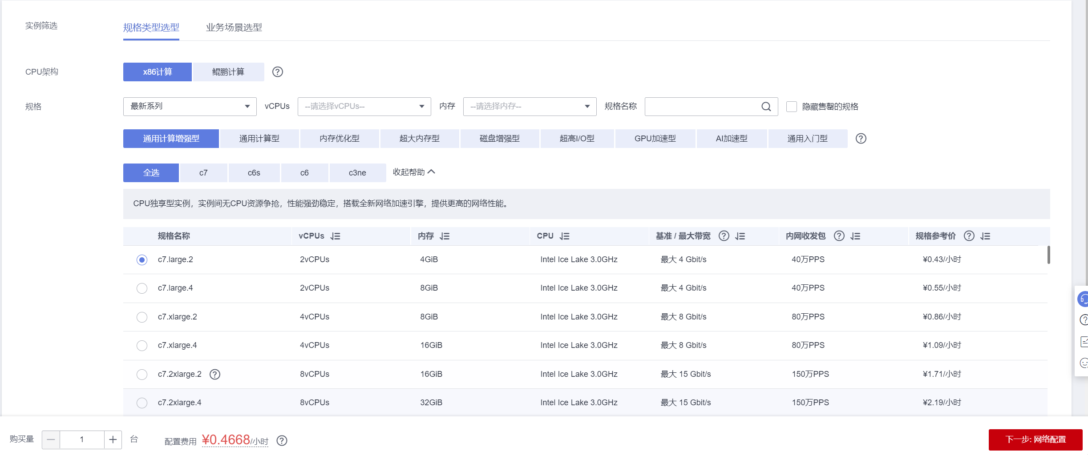This screenshot has width=1088, height=455.
Task: Open reference price help icon
Action: (969, 236)
